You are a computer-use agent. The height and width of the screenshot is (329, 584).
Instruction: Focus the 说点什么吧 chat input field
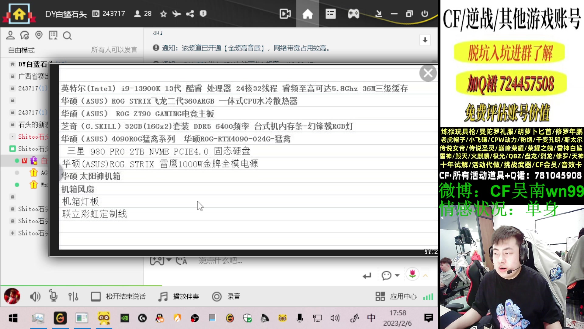pos(220,261)
